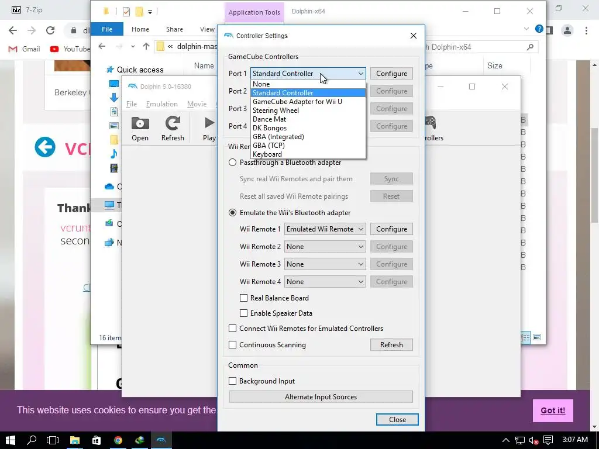The width and height of the screenshot is (599, 449).
Task: Click the muted volume tray icon
Action: pos(533,440)
